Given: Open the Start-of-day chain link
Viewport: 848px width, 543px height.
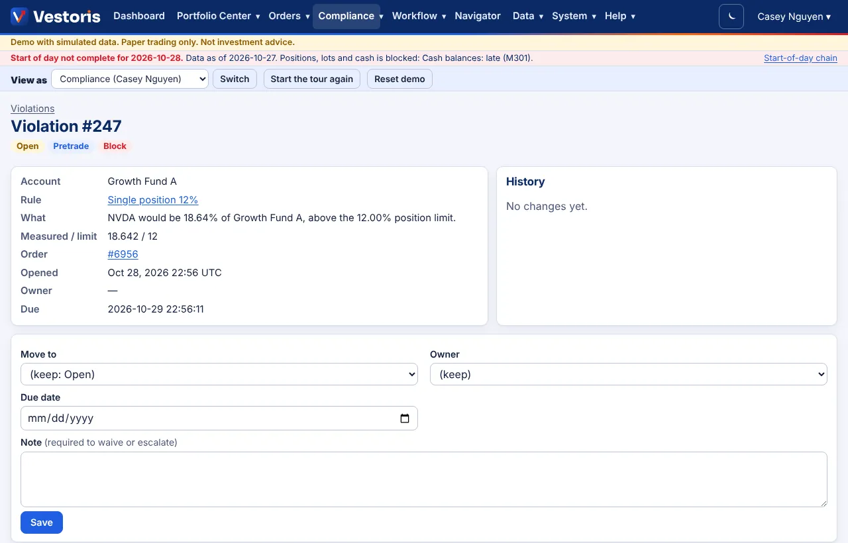Looking at the screenshot, I should click(800, 58).
